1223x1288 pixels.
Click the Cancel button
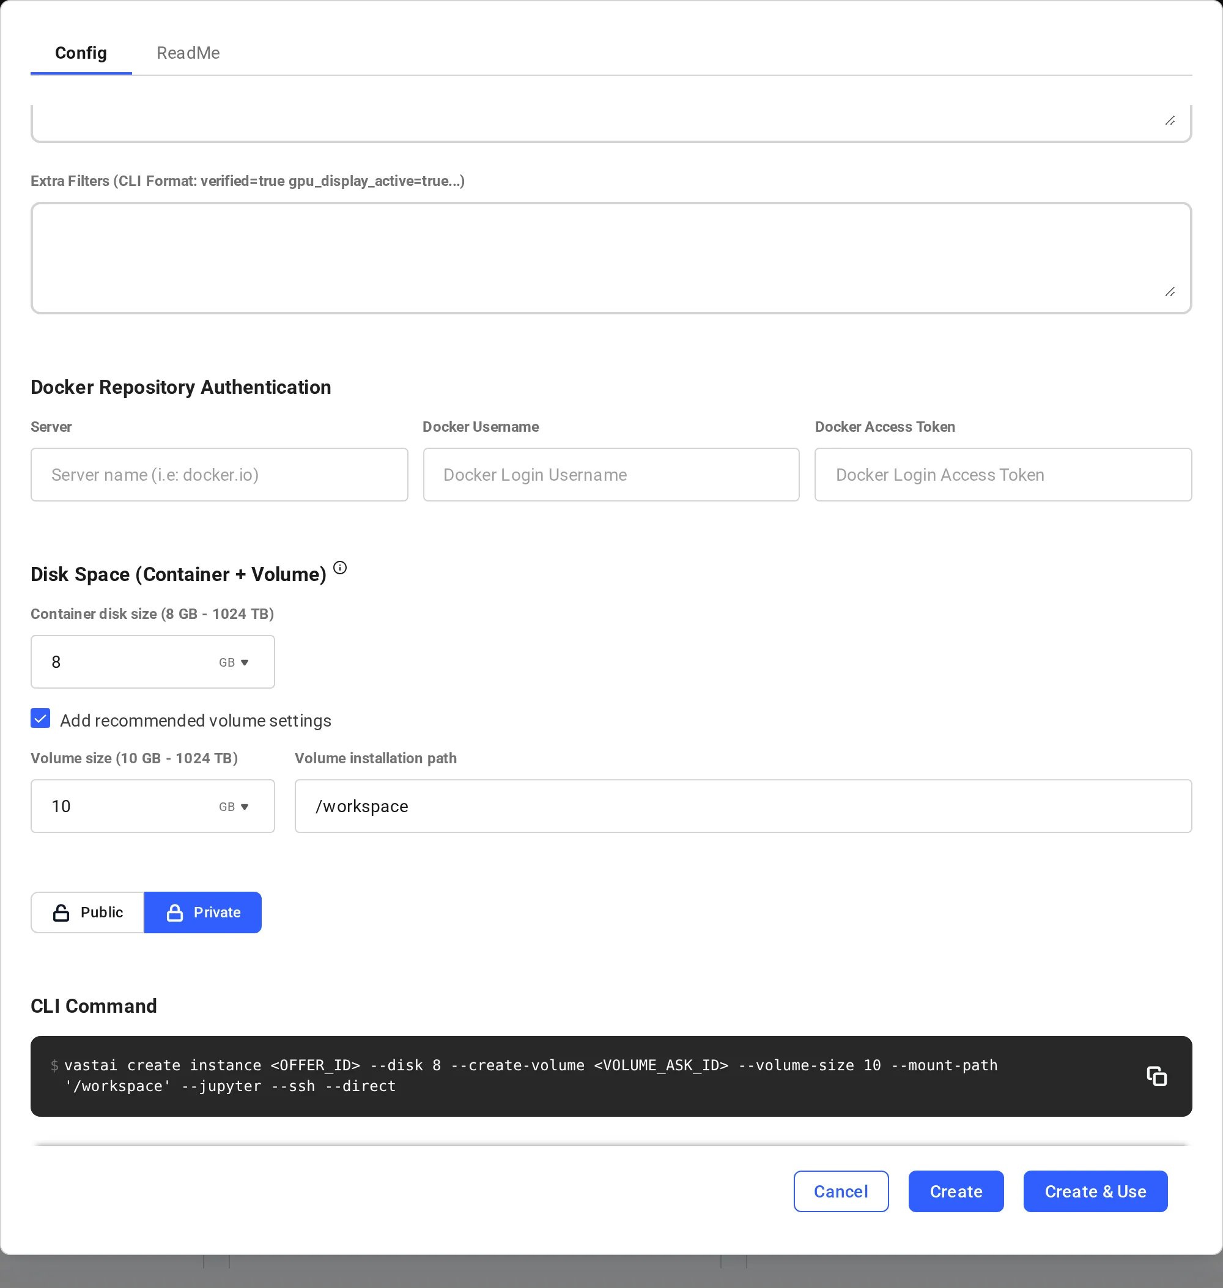point(841,1191)
